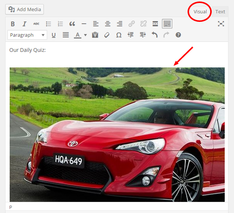Undo the last edit
The image size is (234, 213).
155,35
